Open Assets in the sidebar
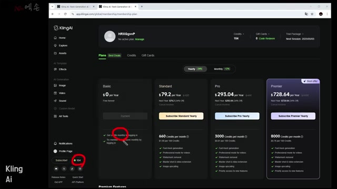 [x=60, y=53]
